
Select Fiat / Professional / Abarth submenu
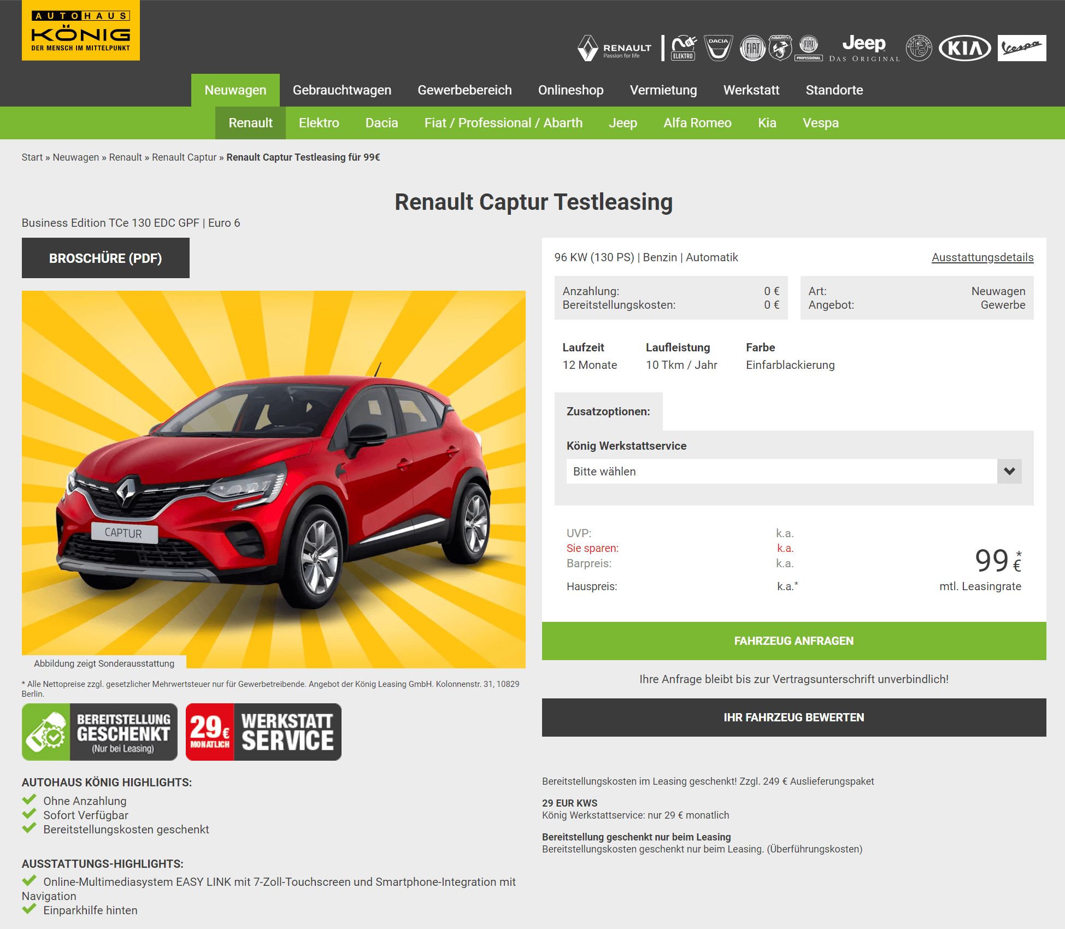[x=503, y=123]
